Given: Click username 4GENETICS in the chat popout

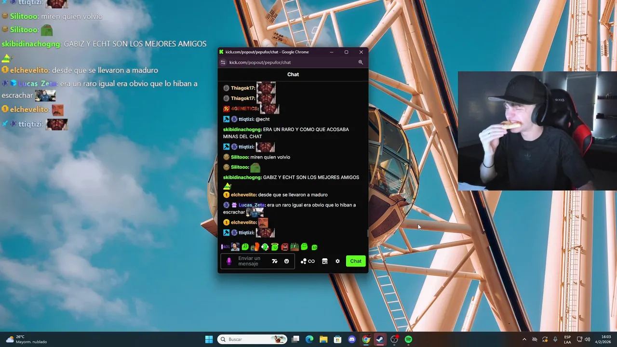Looking at the screenshot, I should tap(244, 109).
